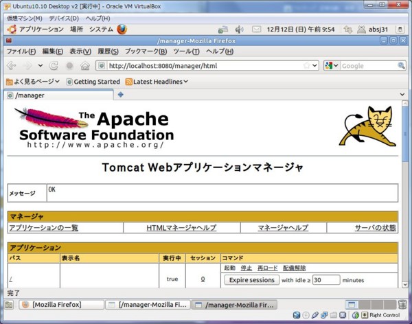Click the site identity icon in URL bar
The width and height of the screenshot is (412, 324).
pos(102,66)
